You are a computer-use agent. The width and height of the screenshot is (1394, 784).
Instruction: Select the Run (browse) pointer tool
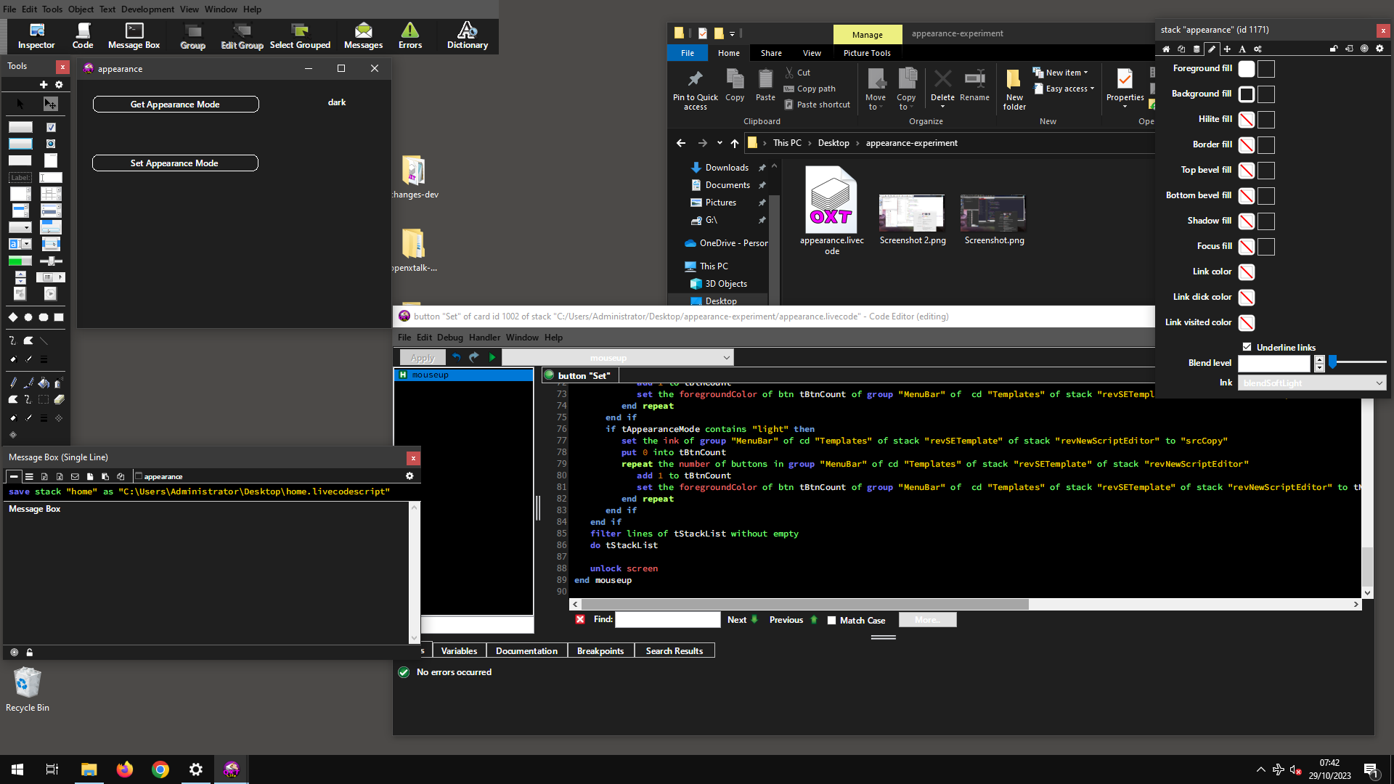(20, 104)
